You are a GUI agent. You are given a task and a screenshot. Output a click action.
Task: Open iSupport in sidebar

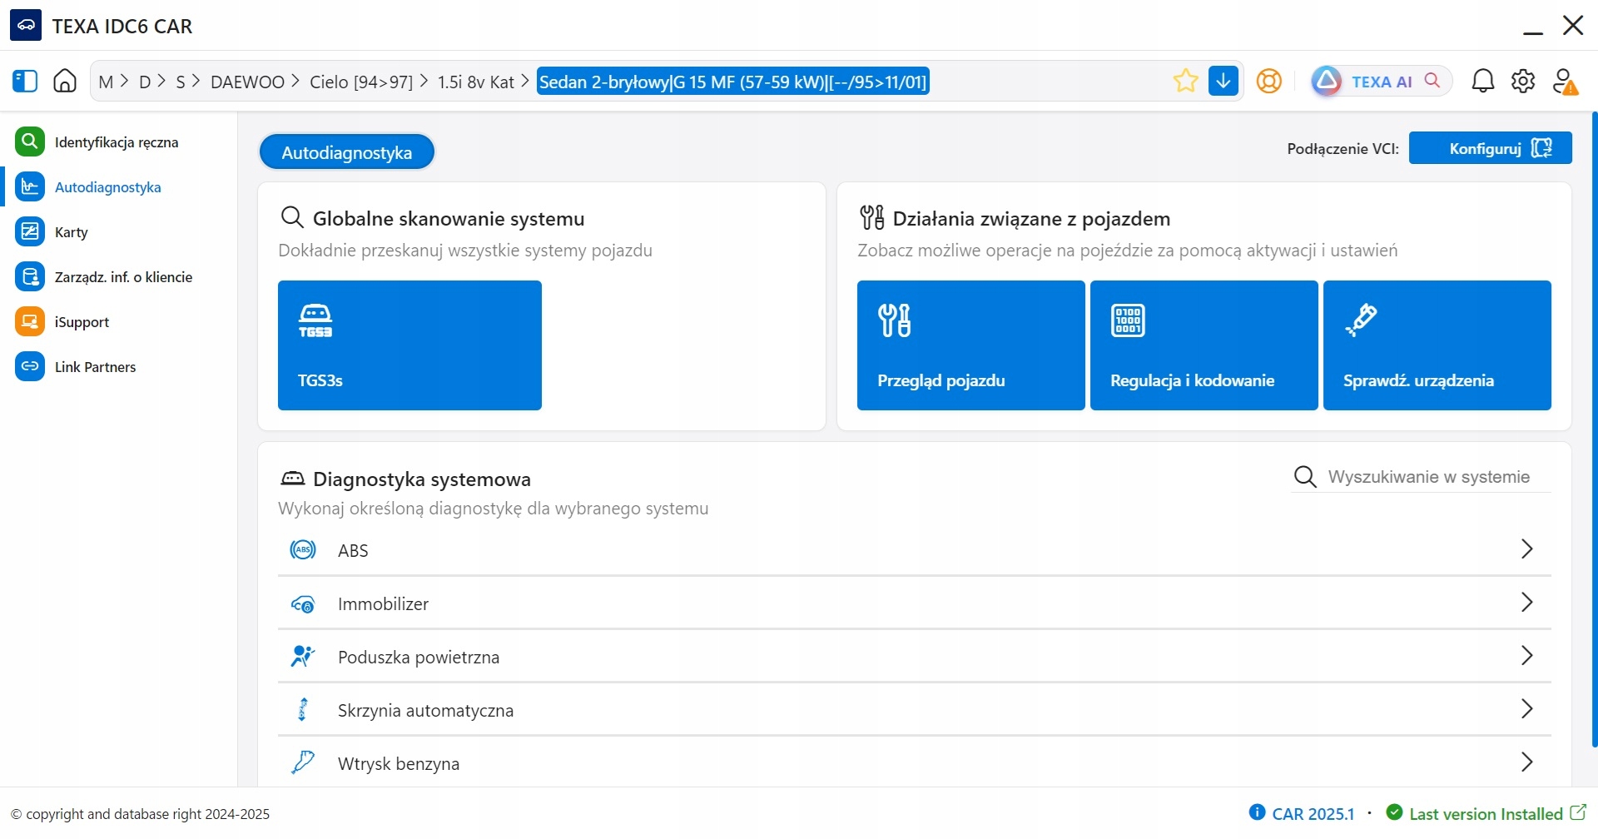point(82,322)
